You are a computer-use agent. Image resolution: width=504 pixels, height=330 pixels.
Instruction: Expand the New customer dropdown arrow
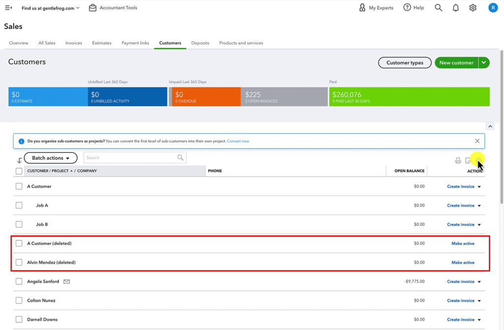pos(484,62)
